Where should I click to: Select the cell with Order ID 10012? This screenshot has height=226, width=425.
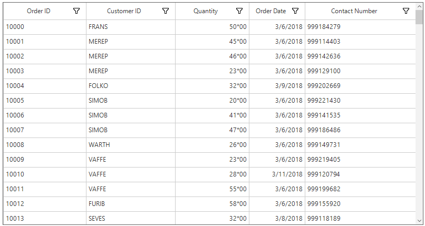(45, 204)
